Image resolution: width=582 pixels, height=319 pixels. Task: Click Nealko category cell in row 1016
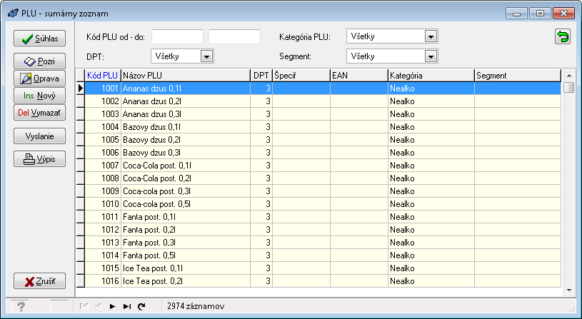[431, 281]
